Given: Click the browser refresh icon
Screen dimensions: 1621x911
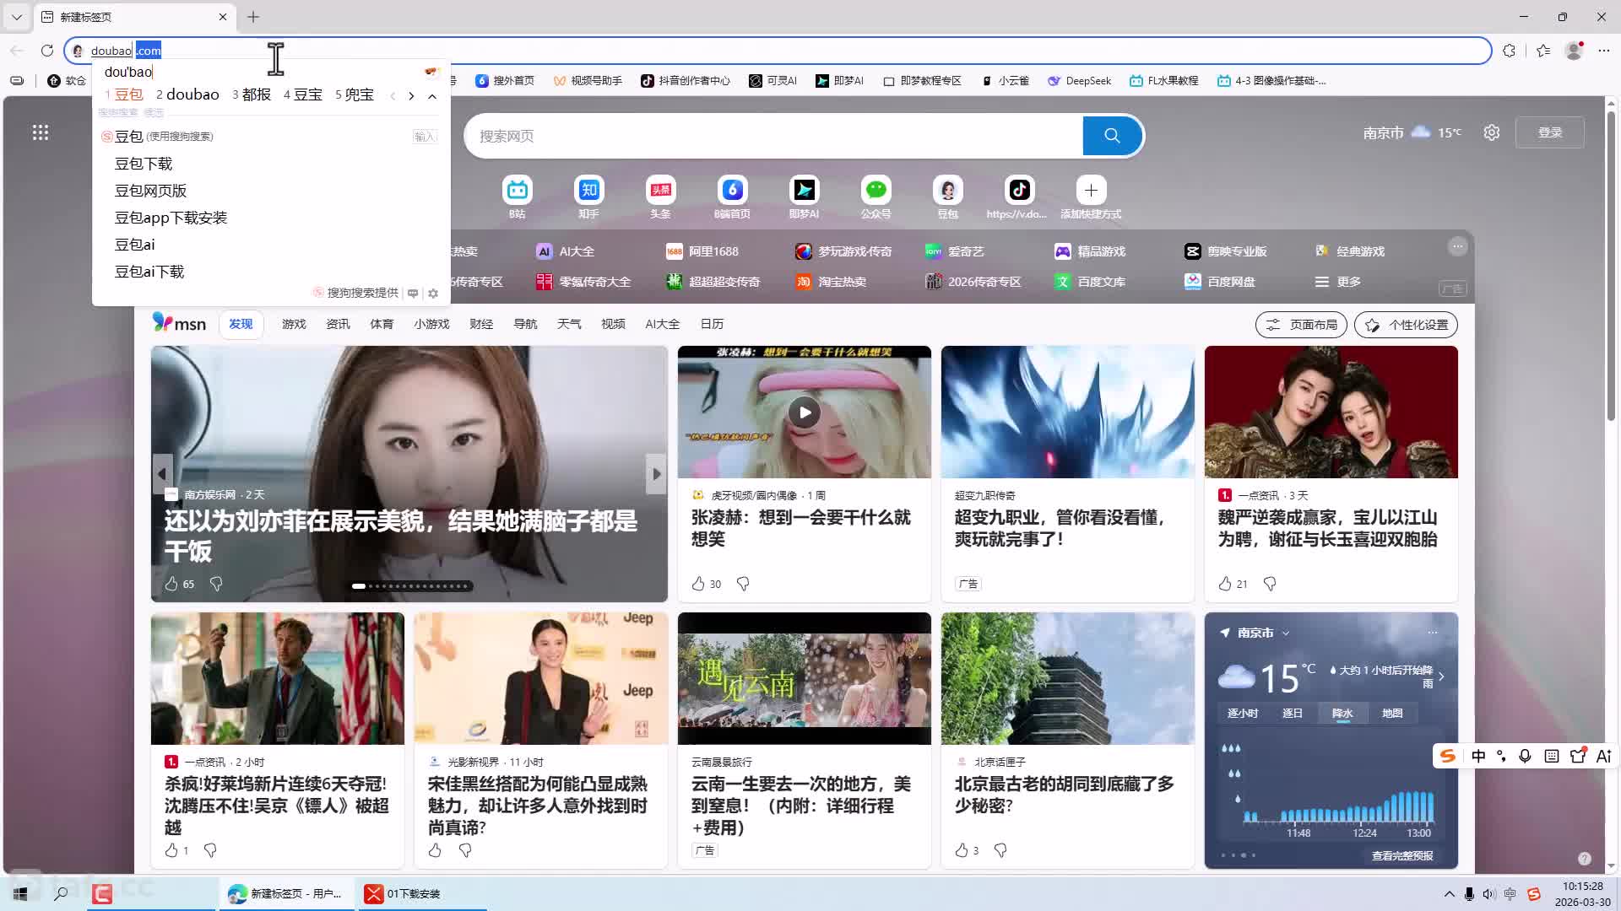Looking at the screenshot, I should click(47, 51).
